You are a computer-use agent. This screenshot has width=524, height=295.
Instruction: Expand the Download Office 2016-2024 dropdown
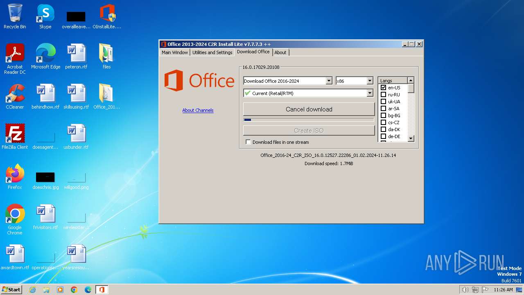[329, 81]
